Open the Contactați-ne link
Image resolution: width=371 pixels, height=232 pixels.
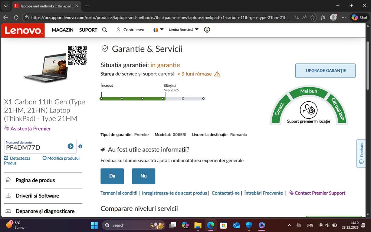tap(226, 193)
